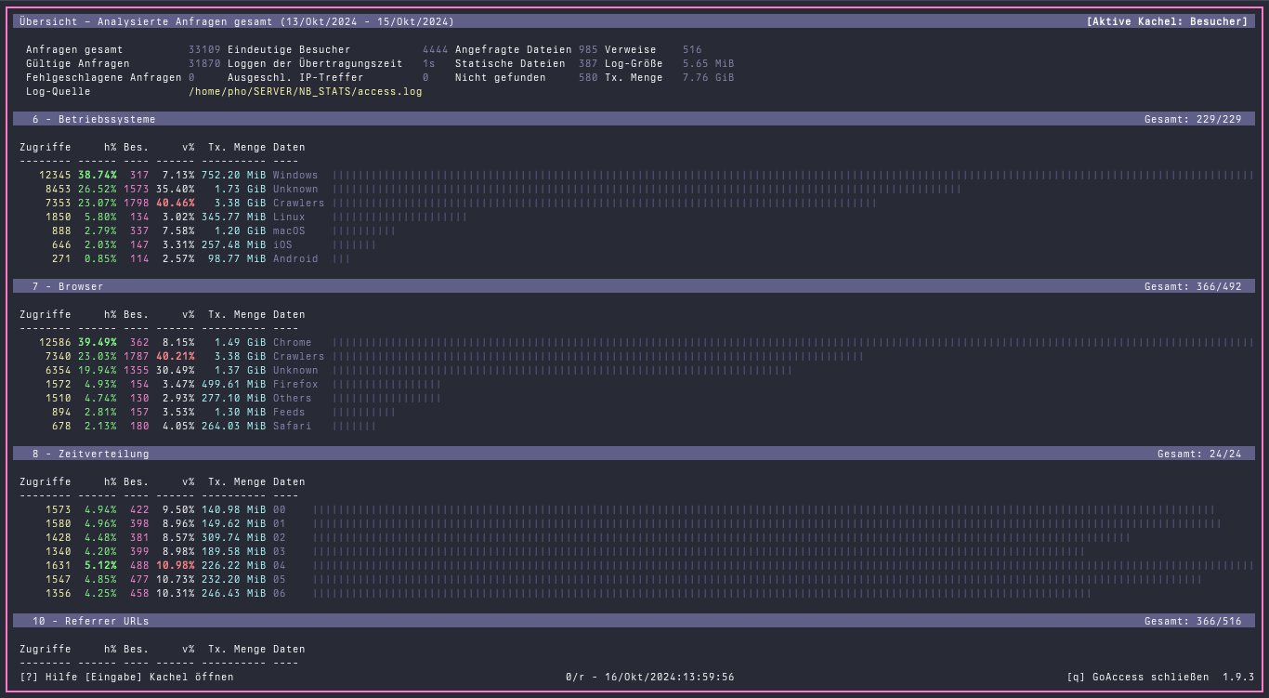Select the Crawlers entry under Browser

click(x=297, y=356)
